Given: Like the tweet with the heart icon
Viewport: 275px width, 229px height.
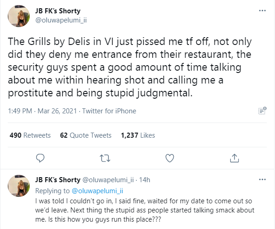Looking at the screenshot, I should pos(170,158).
